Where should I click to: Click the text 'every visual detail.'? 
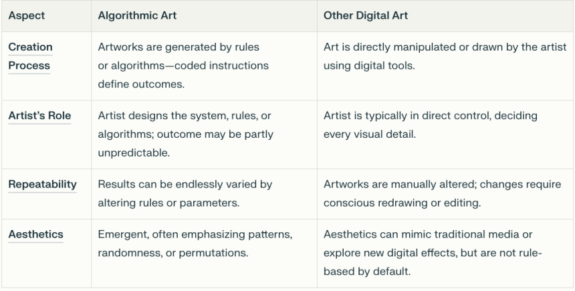[370, 134]
